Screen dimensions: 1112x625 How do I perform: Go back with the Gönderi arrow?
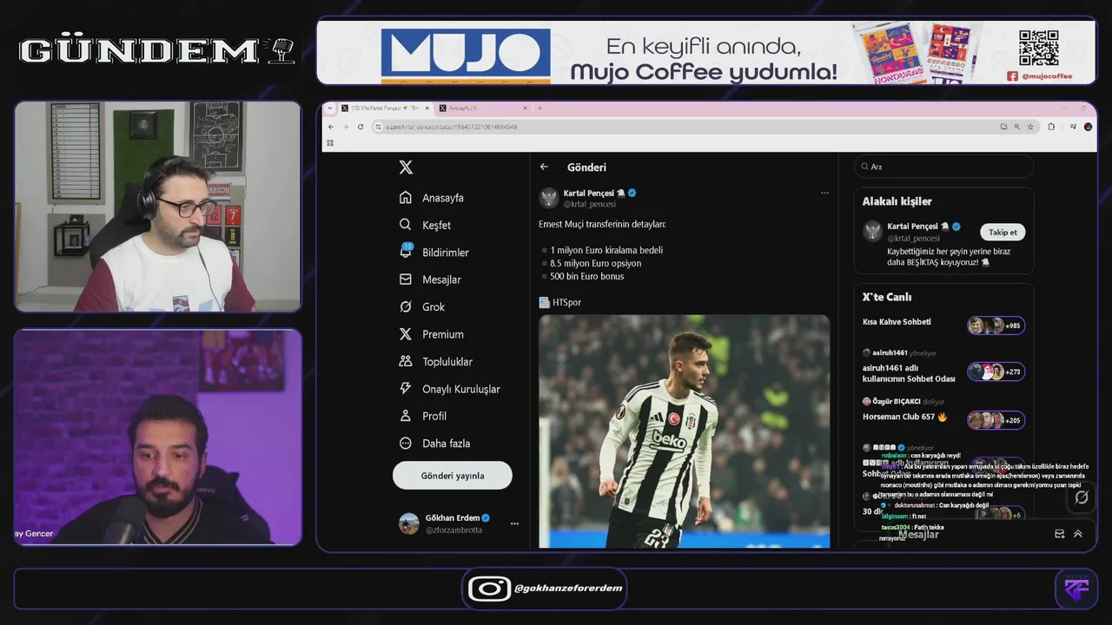tap(544, 168)
